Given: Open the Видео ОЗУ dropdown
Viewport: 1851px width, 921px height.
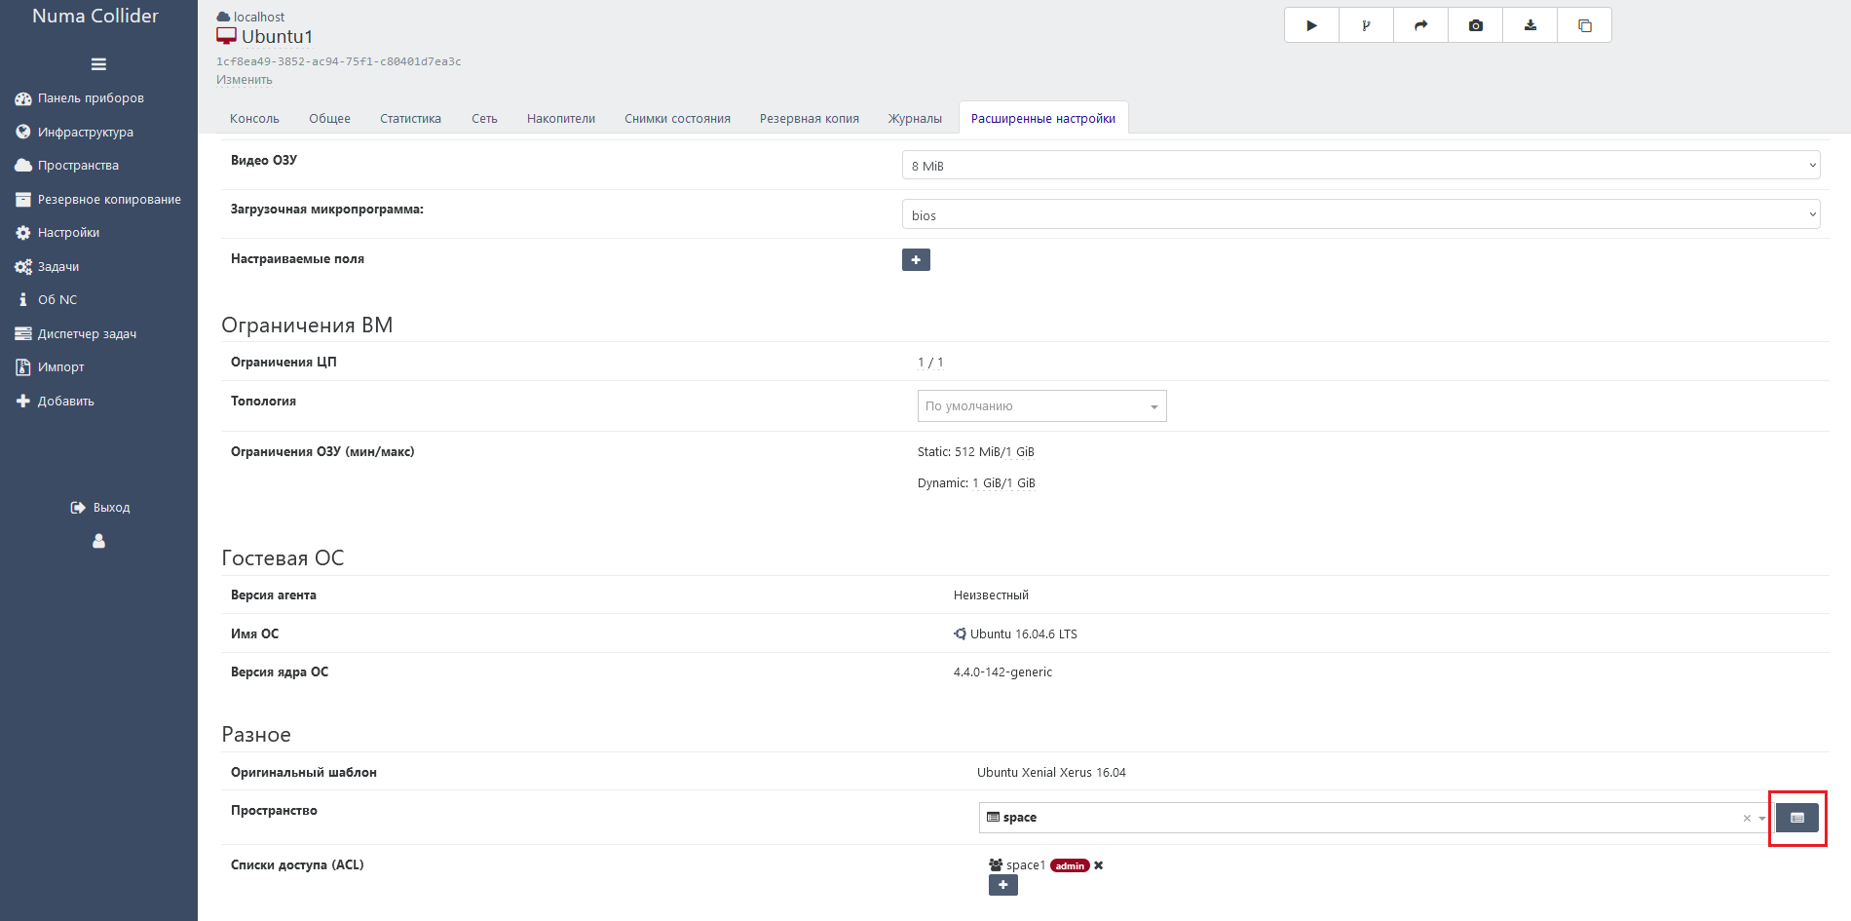Looking at the screenshot, I should 1361,166.
